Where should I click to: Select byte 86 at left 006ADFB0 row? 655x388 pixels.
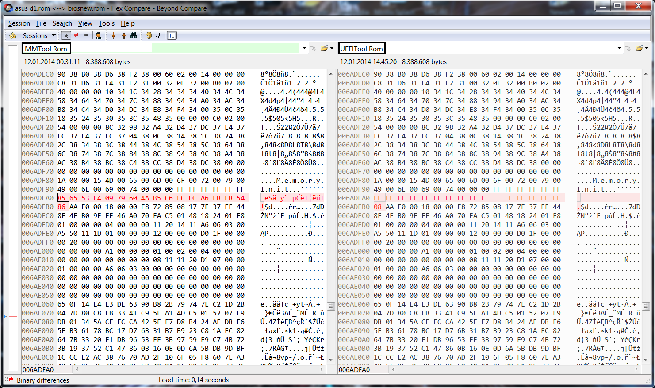tap(61, 207)
